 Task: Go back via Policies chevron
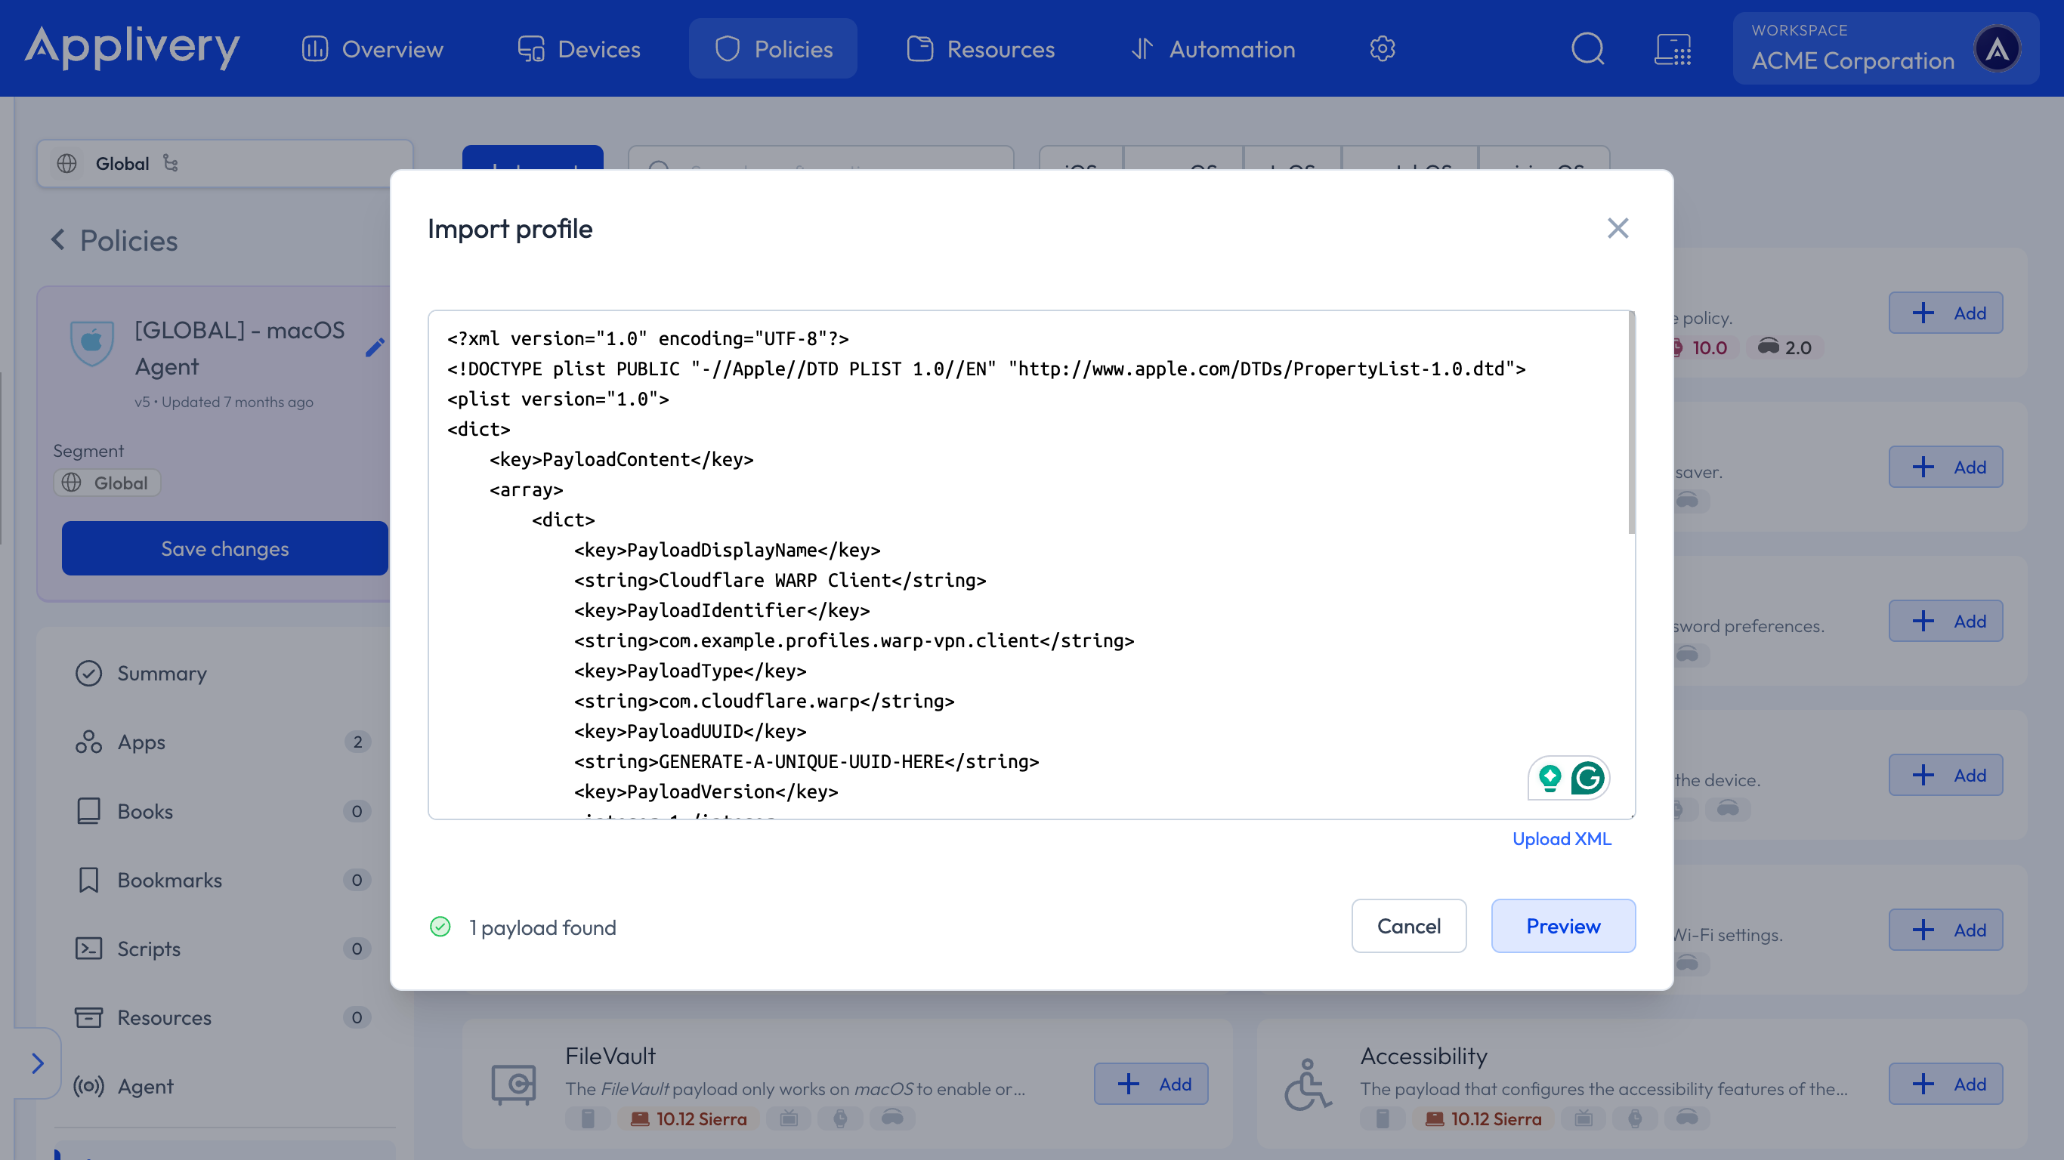point(57,239)
